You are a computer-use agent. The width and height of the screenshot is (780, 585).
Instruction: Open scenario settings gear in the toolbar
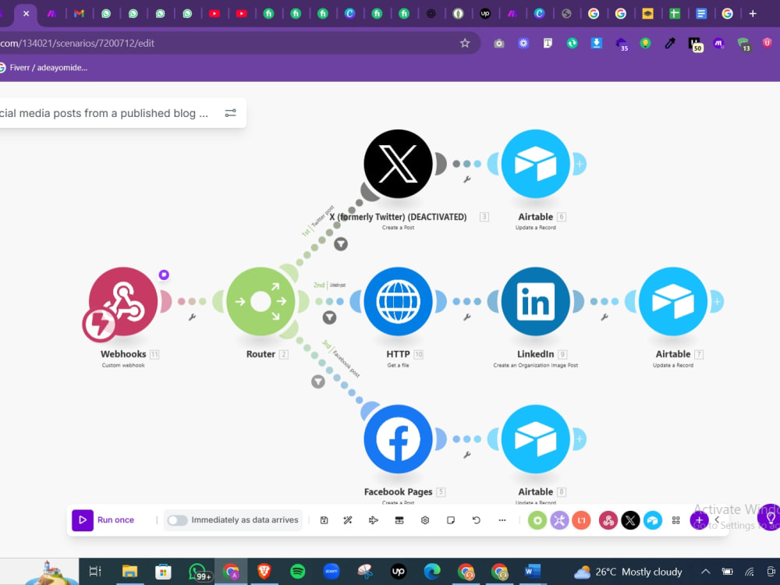[425, 520]
